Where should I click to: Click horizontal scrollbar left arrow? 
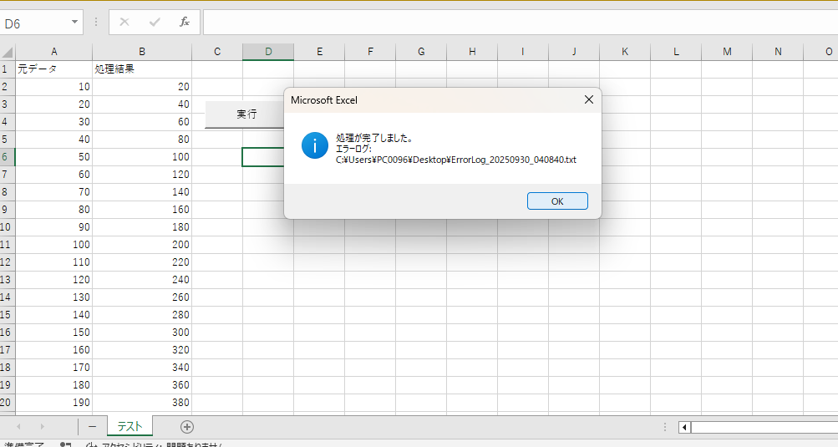tap(684, 427)
